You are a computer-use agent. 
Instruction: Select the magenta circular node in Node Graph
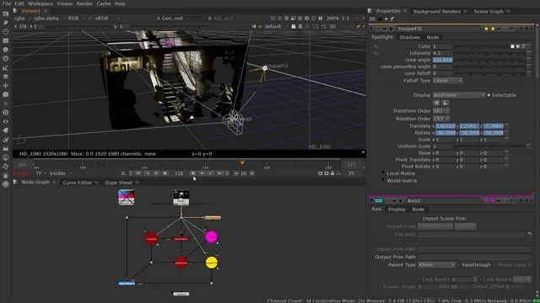click(211, 237)
